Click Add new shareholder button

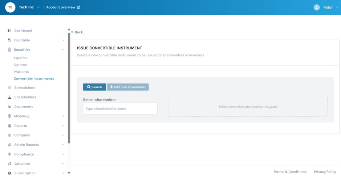128,87
